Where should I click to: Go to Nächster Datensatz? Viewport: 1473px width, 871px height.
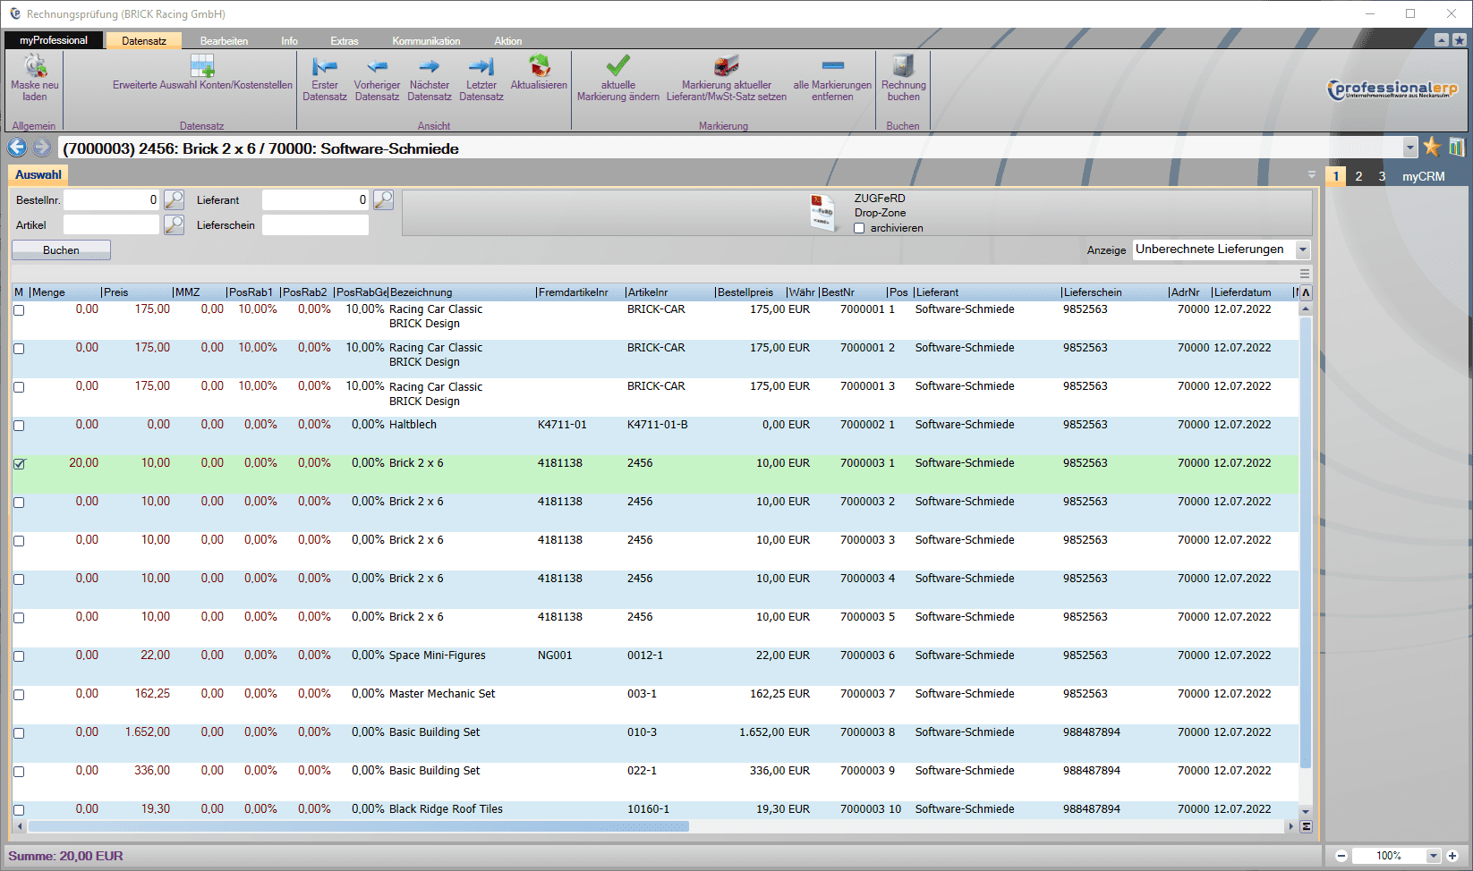click(430, 77)
